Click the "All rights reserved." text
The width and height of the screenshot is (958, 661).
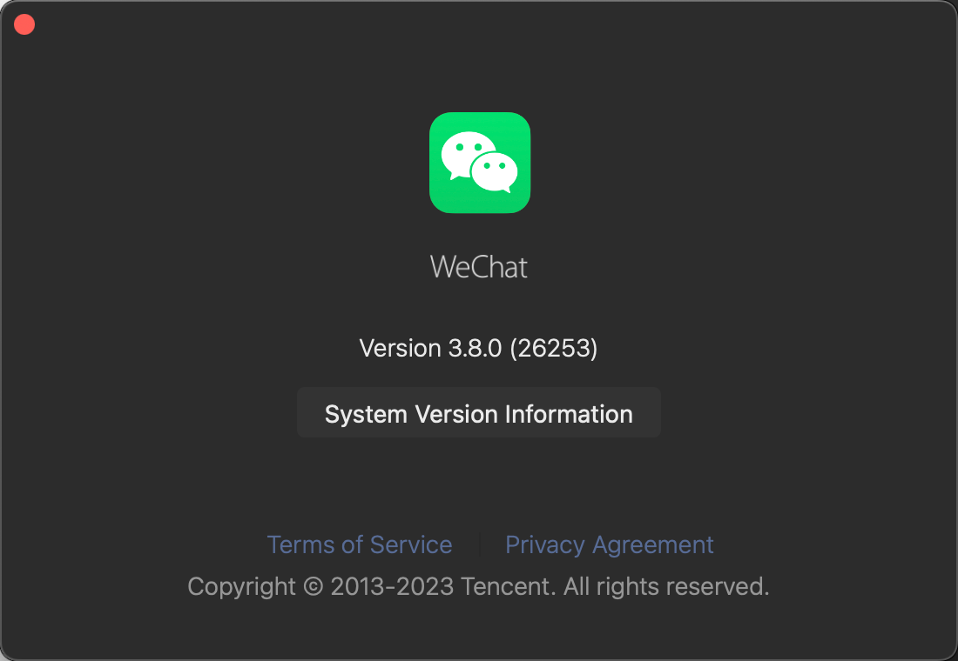(x=666, y=587)
